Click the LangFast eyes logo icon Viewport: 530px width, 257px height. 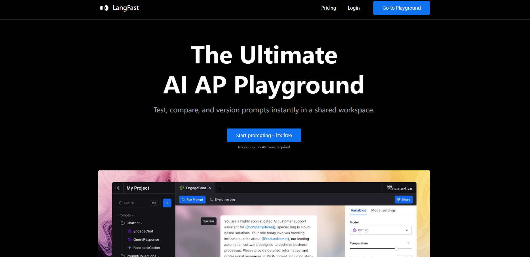pos(104,8)
